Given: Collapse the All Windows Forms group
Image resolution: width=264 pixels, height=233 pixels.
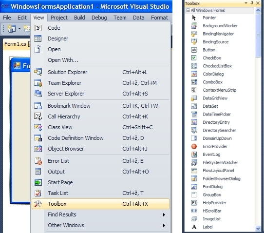Looking at the screenshot, I should point(188,10).
